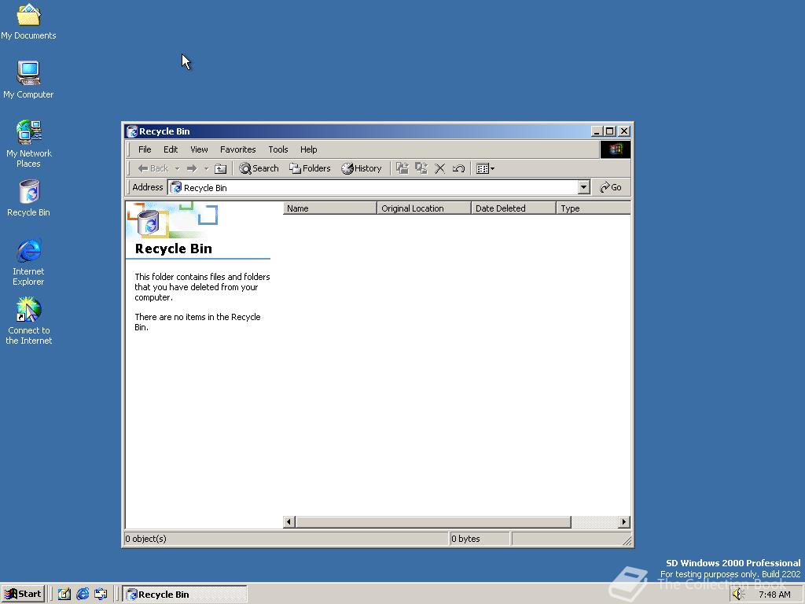
Task: Click Recycle Bin taskbar button
Action: coord(186,595)
